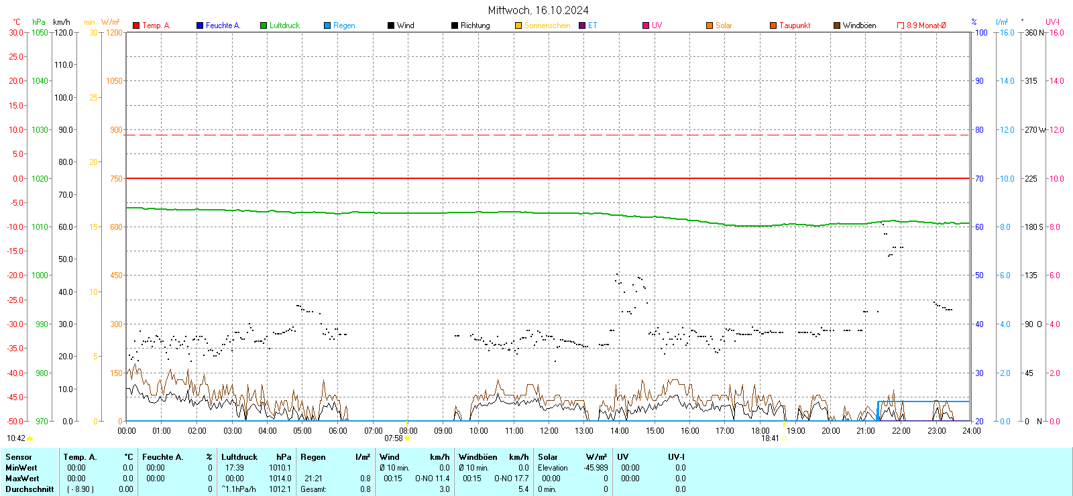Click the blue Feuchte A. legend square
Image resolution: width=1073 pixels, height=496 pixels.
coord(200,25)
